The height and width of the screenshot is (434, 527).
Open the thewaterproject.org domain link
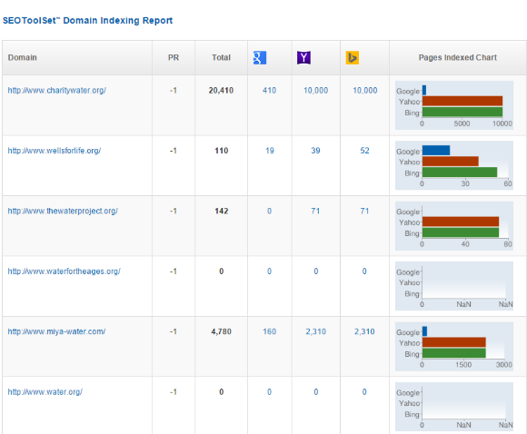pyautogui.click(x=63, y=211)
